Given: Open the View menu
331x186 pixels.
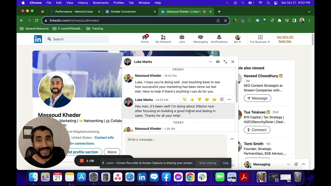Looking at the screenshot, I should click(x=70, y=3).
